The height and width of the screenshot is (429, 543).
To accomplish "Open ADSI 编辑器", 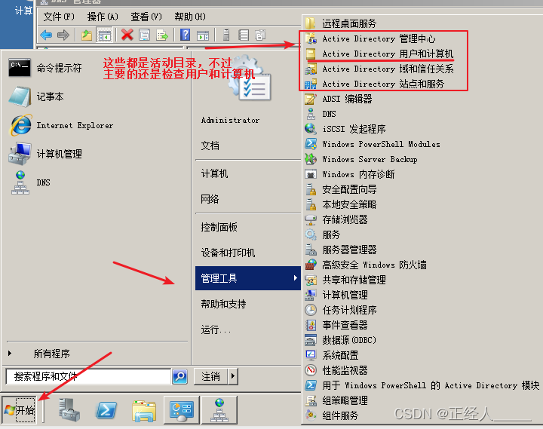I will pyautogui.click(x=339, y=99).
